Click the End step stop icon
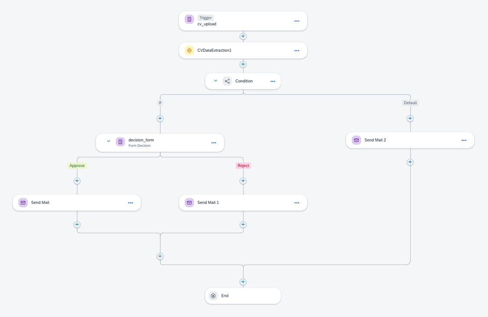The height and width of the screenshot is (317, 488). (213, 296)
